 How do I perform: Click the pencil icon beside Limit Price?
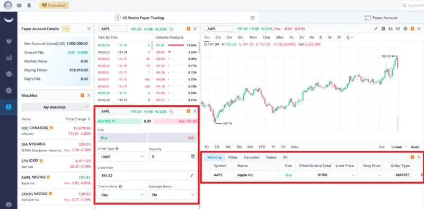coord(192,176)
